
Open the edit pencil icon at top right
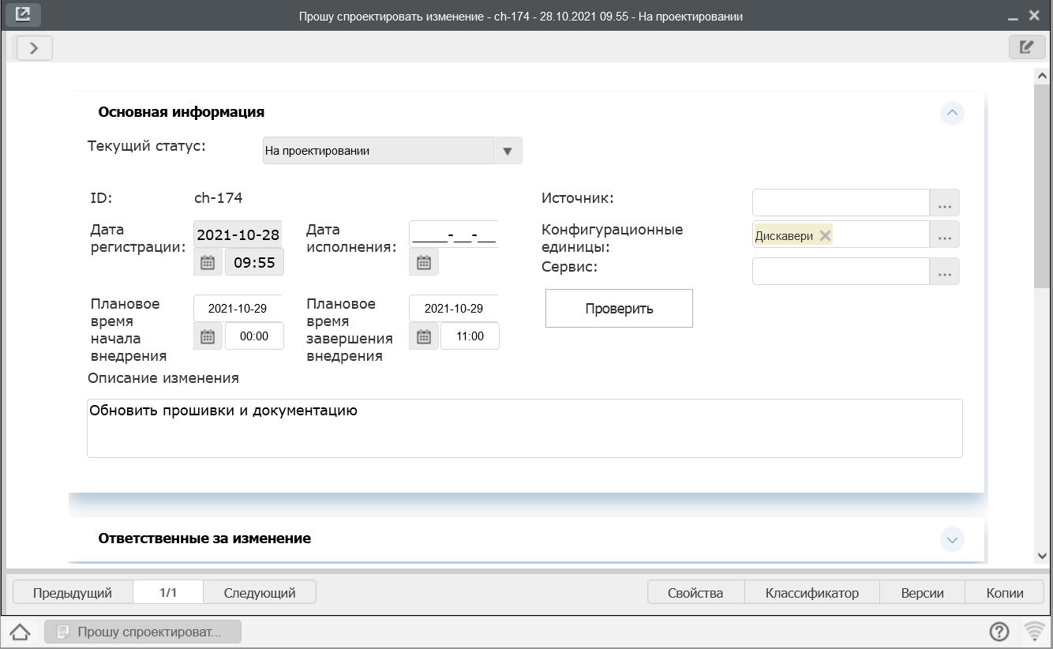(x=1027, y=47)
